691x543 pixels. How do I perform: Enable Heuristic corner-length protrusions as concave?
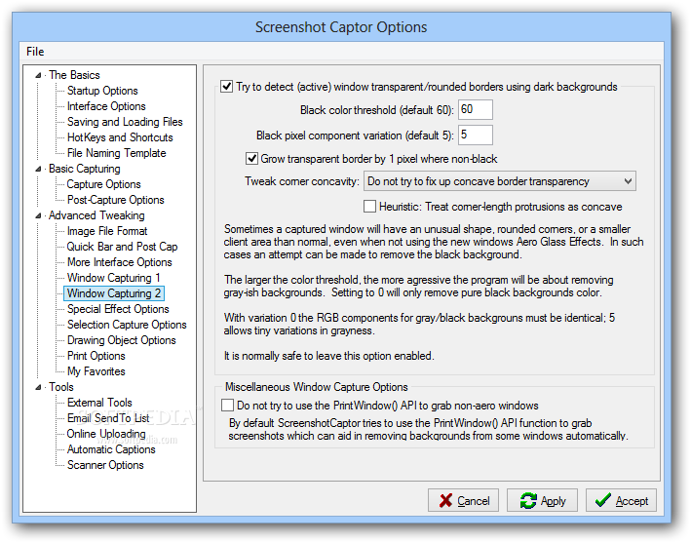pyautogui.click(x=369, y=207)
